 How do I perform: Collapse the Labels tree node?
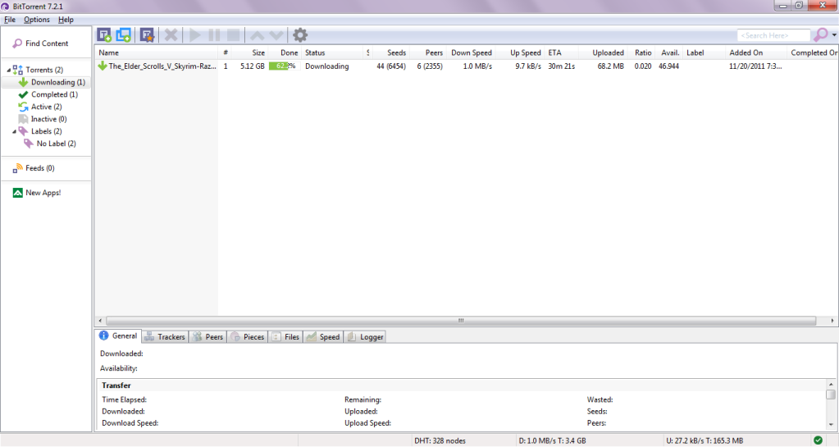14,131
